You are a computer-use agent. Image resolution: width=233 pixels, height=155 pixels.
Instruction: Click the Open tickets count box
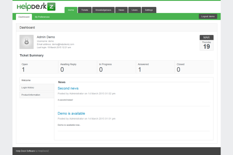pos(39,67)
